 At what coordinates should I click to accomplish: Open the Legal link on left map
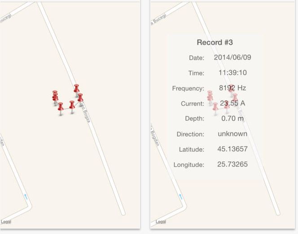(x=6, y=222)
